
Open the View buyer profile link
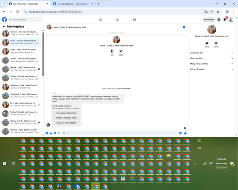click(x=124, y=88)
